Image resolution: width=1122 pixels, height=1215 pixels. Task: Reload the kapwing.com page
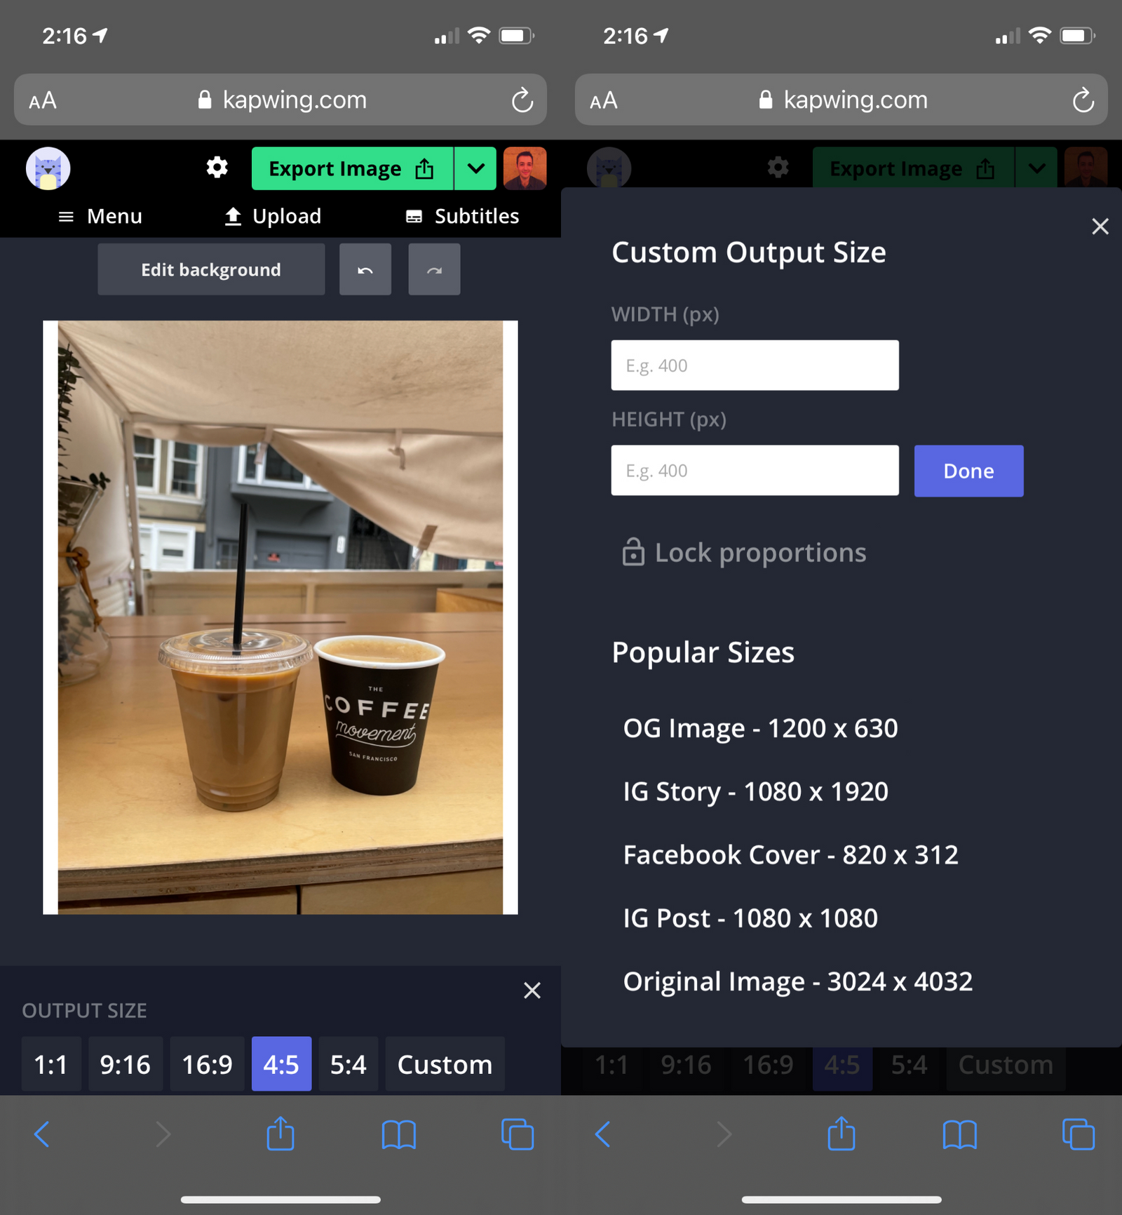coord(522,100)
